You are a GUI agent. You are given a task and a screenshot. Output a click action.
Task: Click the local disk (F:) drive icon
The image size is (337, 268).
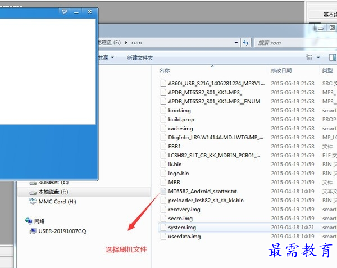[33, 192]
